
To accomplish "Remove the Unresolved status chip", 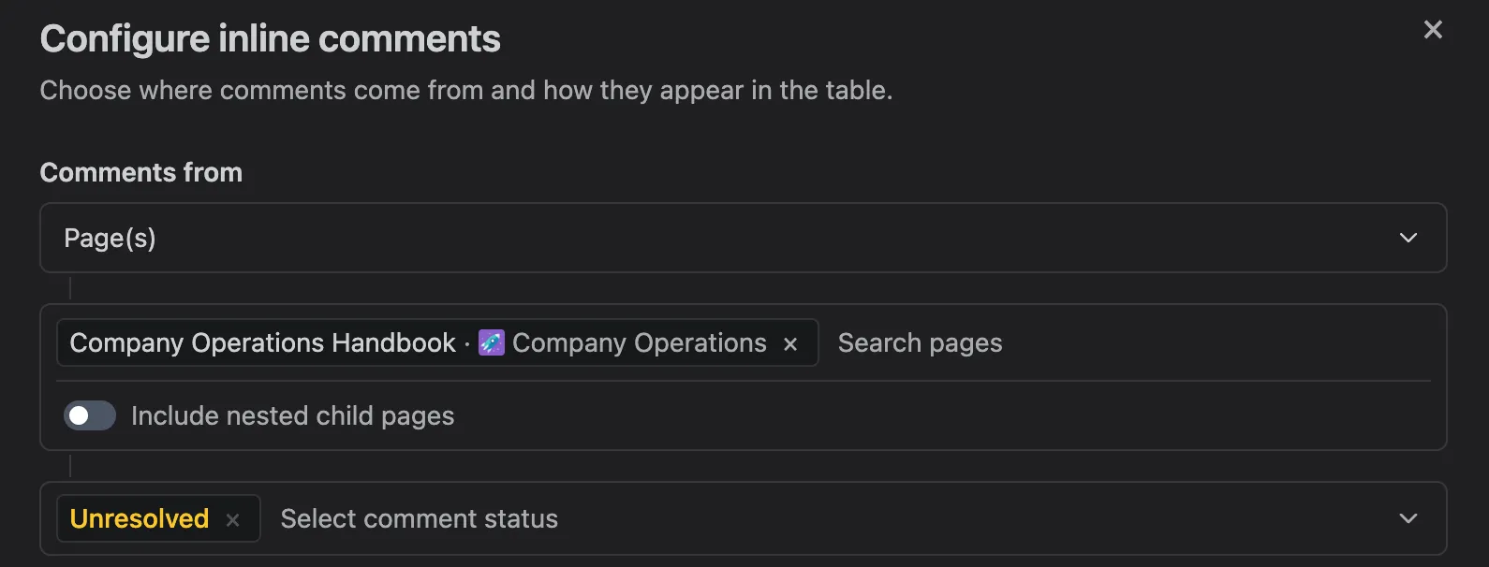I will 233,520.
